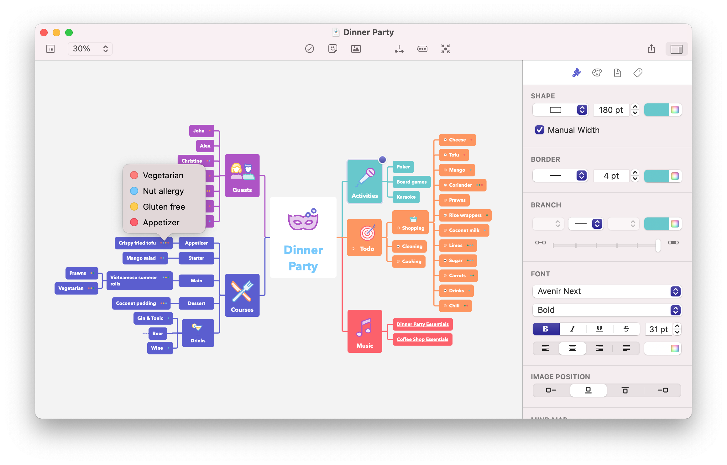727x465 pixels.
Task: Open the 30% zoom level control
Action: (90, 49)
